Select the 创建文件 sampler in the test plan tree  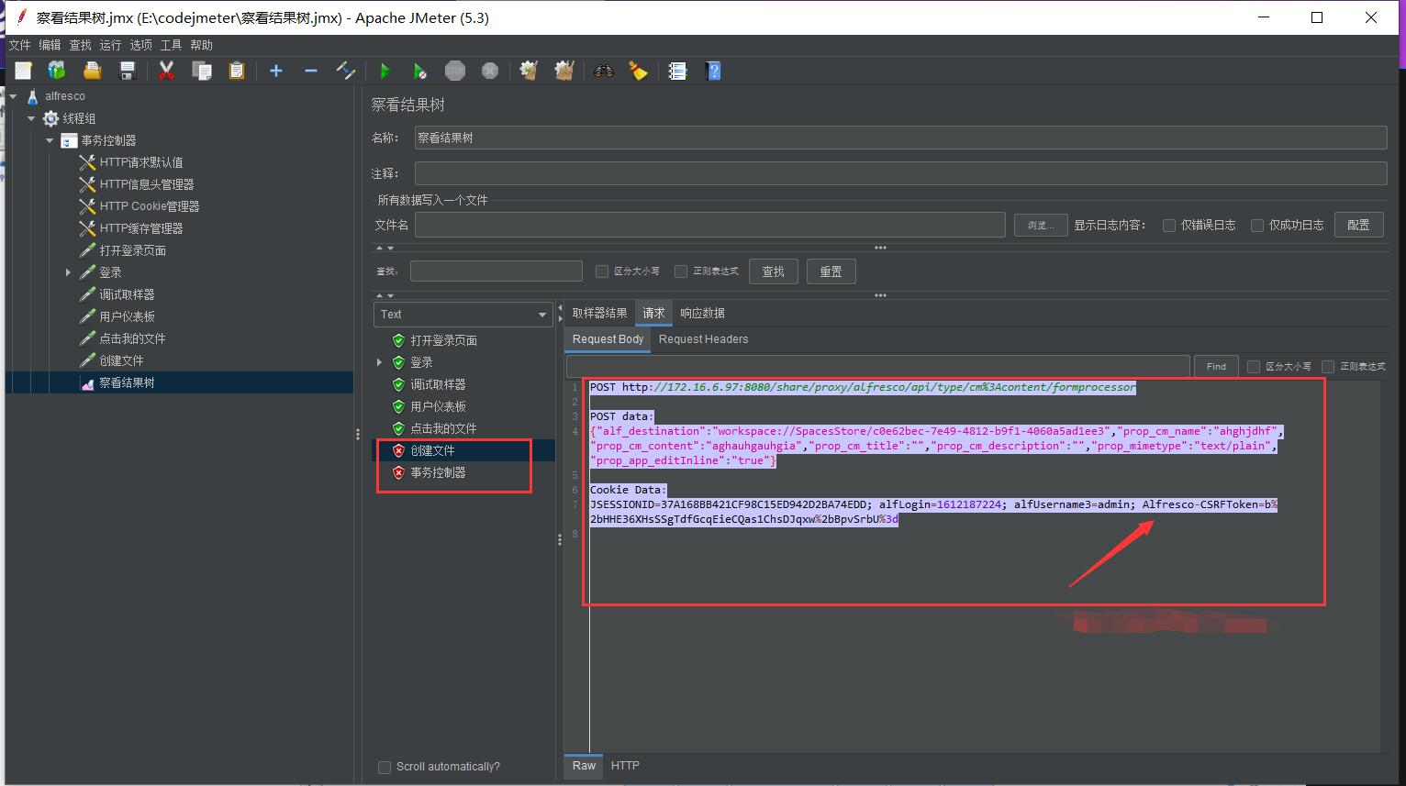[x=122, y=360]
